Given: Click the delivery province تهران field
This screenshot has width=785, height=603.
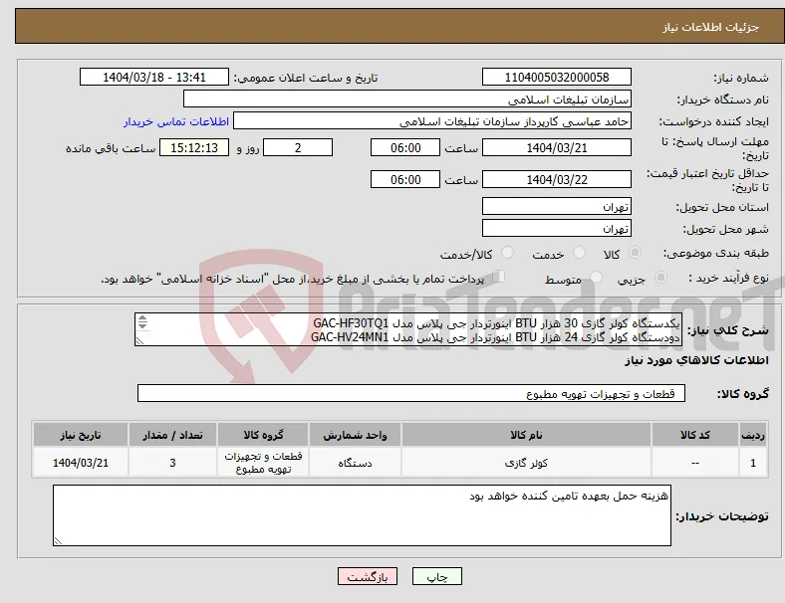Looking at the screenshot, I should pyautogui.click(x=557, y=207).
